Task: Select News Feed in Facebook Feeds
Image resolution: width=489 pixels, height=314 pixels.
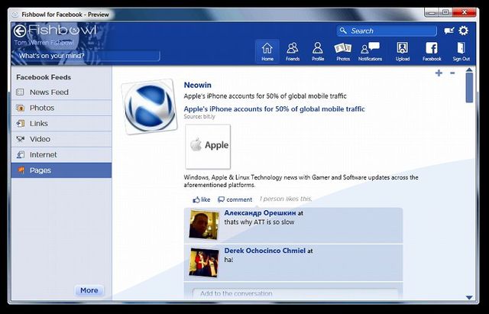Action: pyautogui.click(x=61, y=92)
